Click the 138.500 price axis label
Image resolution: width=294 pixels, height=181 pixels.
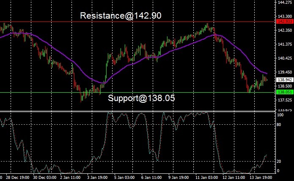(x=285, y=86)
